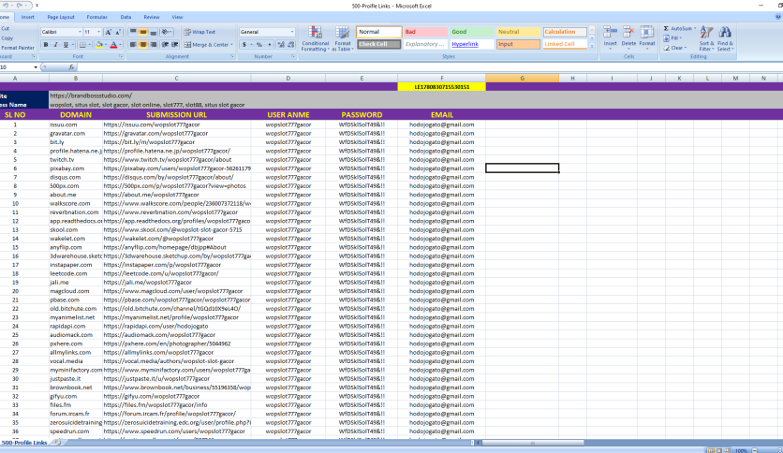
Task: Enable Wrap Text
Action: click(199, 32)
